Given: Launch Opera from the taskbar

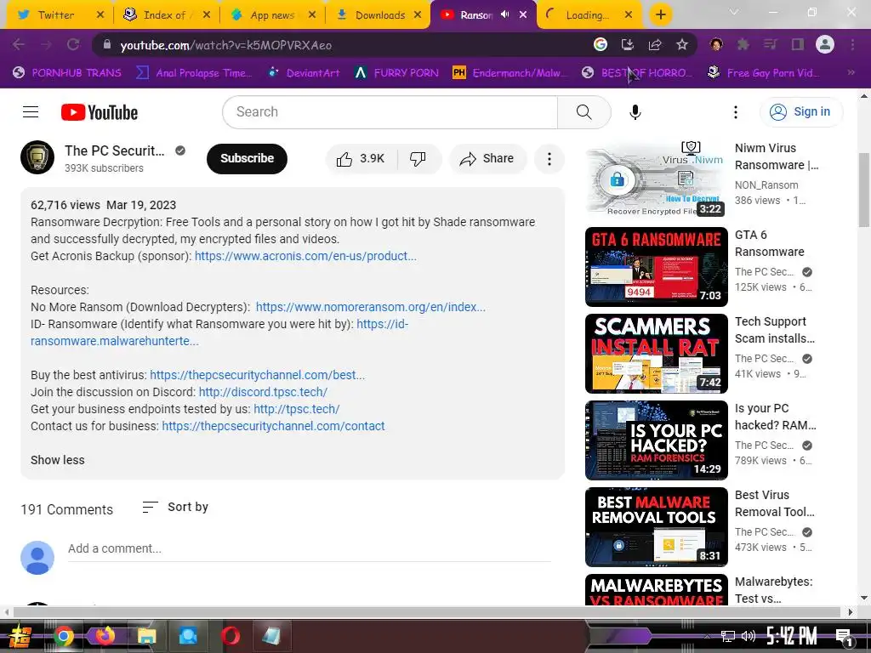Looking at the screenshot, I should [x=230, y=636].
